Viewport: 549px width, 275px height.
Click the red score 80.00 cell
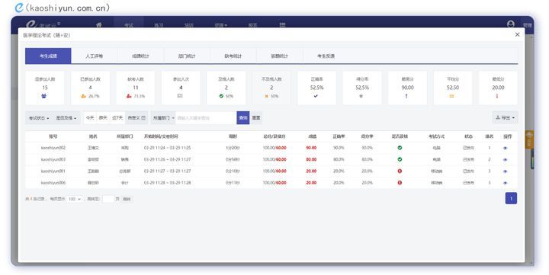click(x=311, y=159)
